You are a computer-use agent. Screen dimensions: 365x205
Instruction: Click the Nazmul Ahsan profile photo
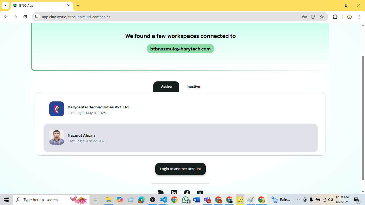[57, 137]
